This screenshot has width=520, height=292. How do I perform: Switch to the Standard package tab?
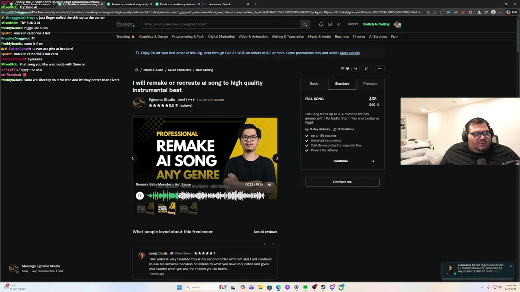(x=342, y=84)
